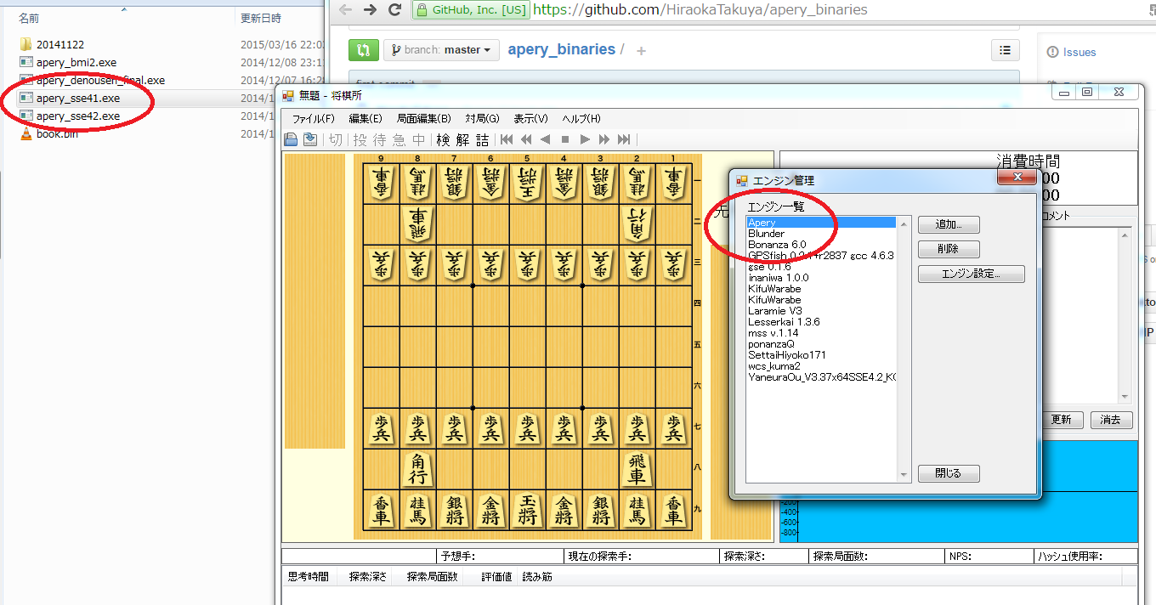The image size is (1156, 605).
Task: Start analysis with the 検 toolbar button
Action: click(444, 139)
